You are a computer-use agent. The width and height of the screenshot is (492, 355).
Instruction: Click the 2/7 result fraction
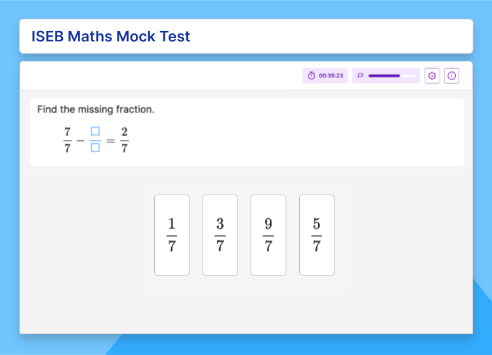point(125,140)
